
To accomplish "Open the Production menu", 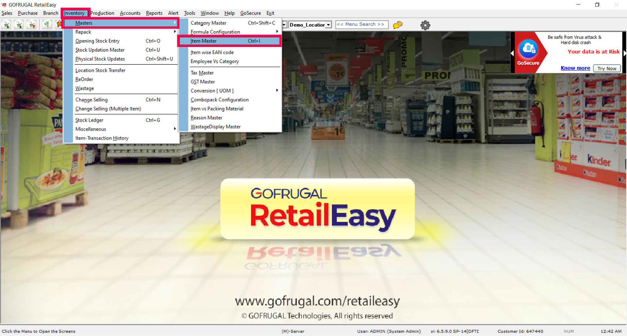I will (x=102, y=13).
